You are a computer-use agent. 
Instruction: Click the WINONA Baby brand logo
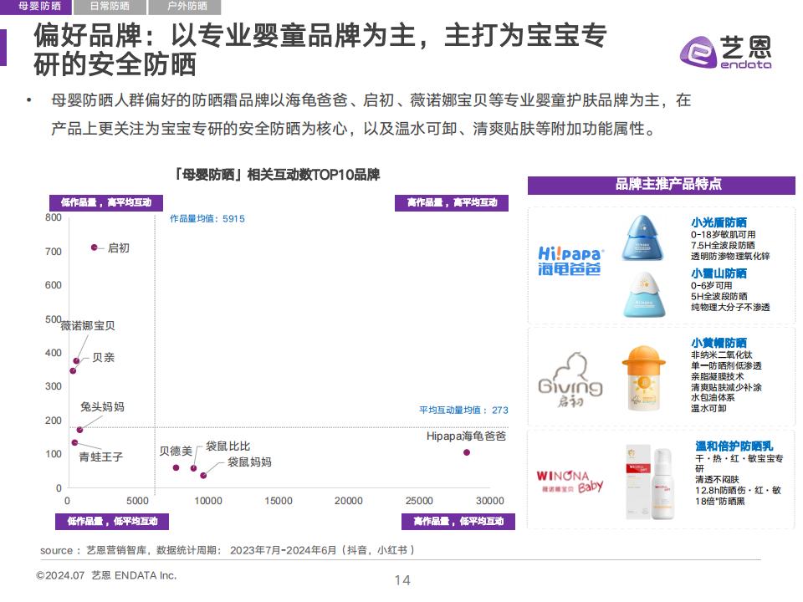click(570, 482)
